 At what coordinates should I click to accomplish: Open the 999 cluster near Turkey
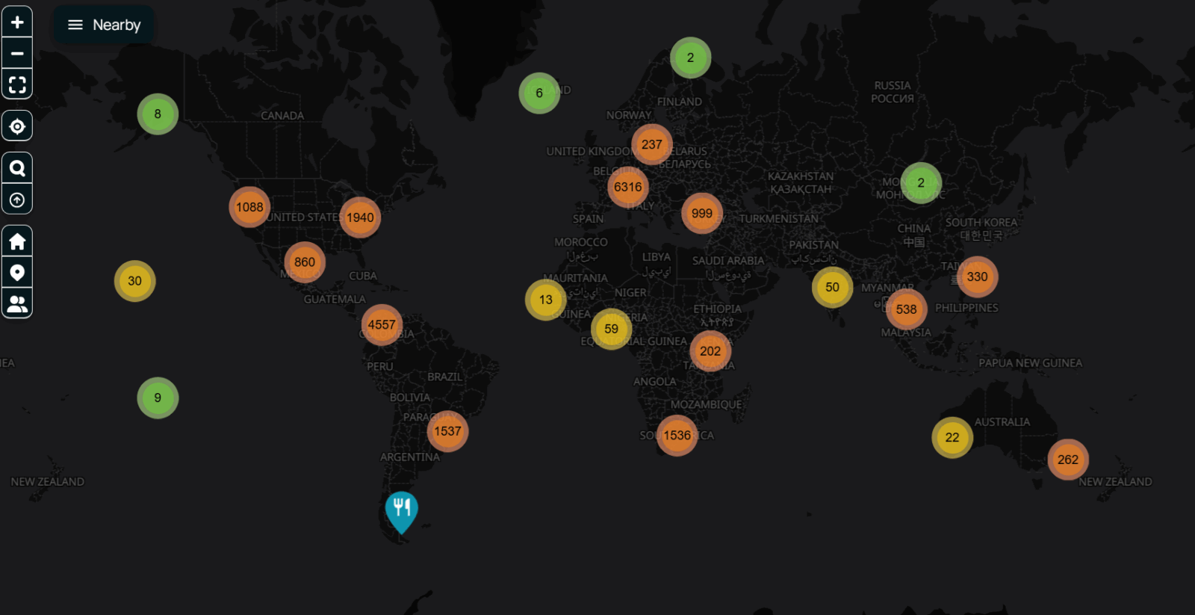pos(701,214)
